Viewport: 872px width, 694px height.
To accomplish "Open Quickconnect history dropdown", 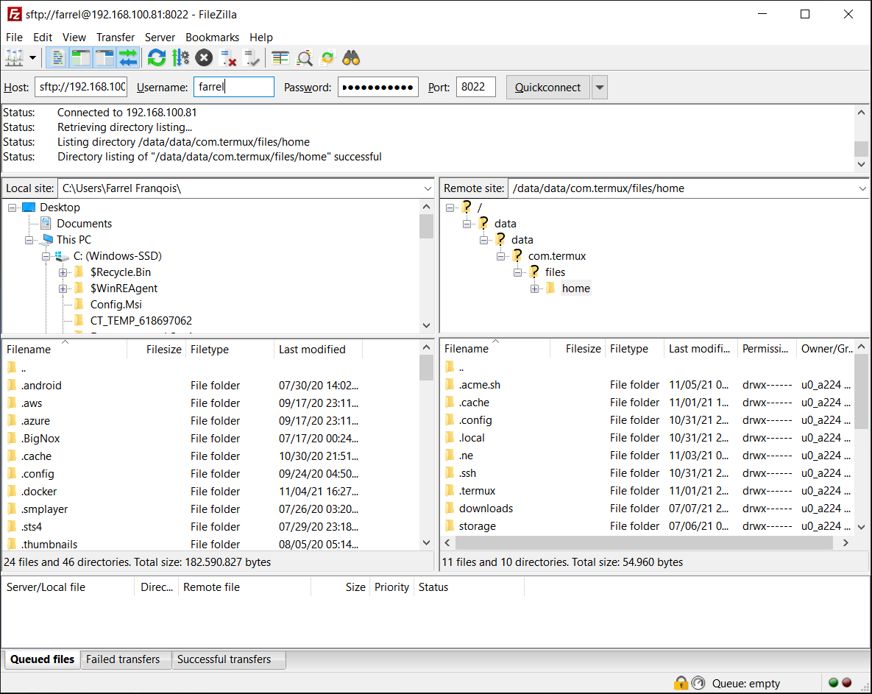I will tap(600, 88).
